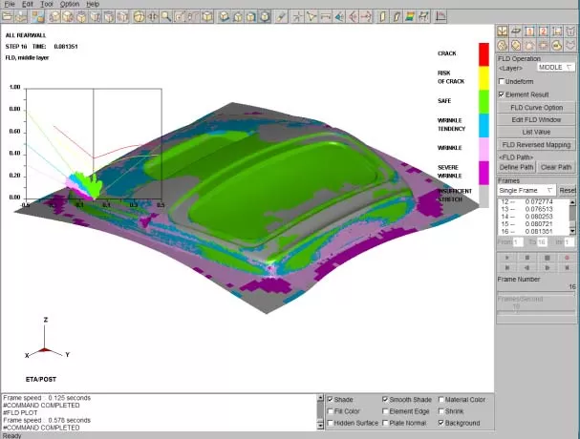This screenshot has height=439, width=580.
Task: Click the frames list scroll-up arrow
Action: point(572,202)
